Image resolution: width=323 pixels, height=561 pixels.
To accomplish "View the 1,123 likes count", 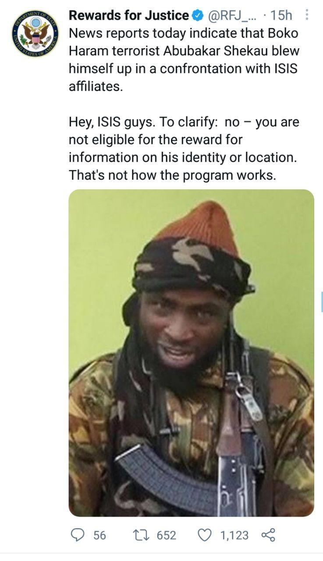I will tap(234, 535).
